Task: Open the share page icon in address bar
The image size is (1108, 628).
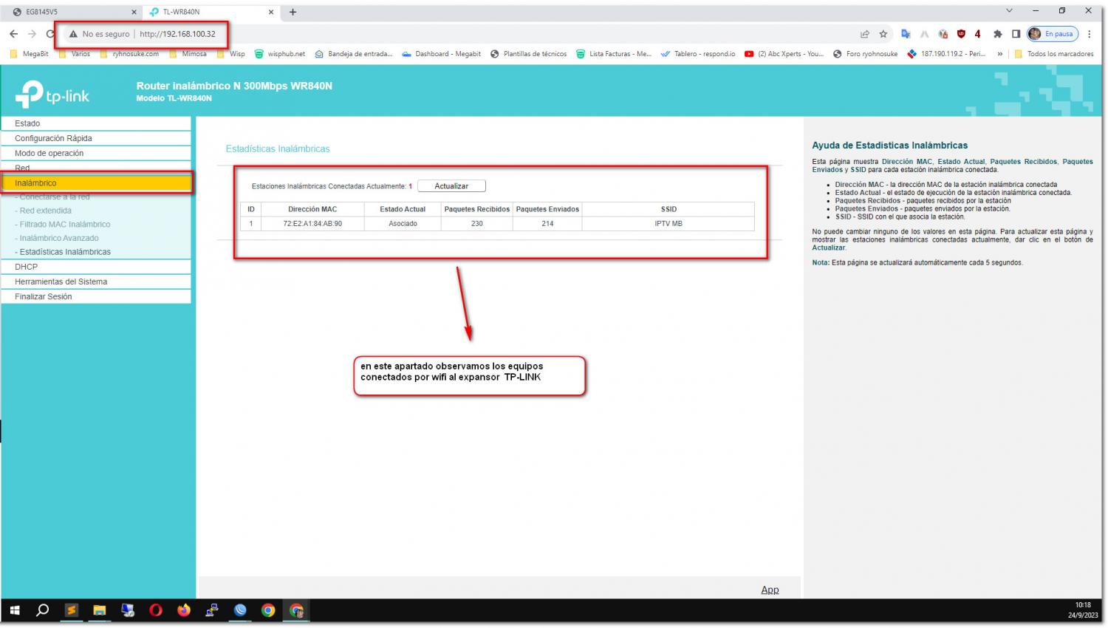Action: point(865,34)
